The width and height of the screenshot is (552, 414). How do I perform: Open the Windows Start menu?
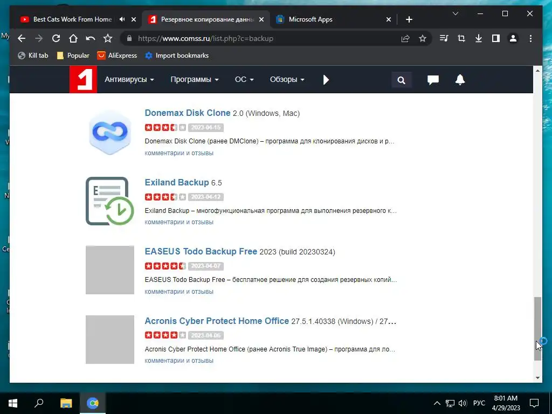click(13, 403)
